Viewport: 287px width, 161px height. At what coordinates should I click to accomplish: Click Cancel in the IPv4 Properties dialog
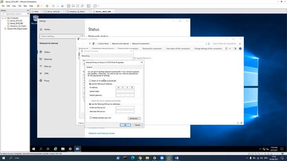137,125
